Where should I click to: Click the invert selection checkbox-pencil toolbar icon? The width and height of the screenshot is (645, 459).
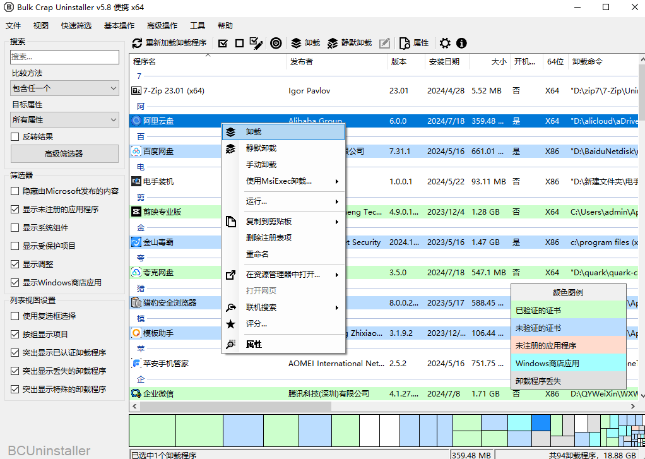256,44
